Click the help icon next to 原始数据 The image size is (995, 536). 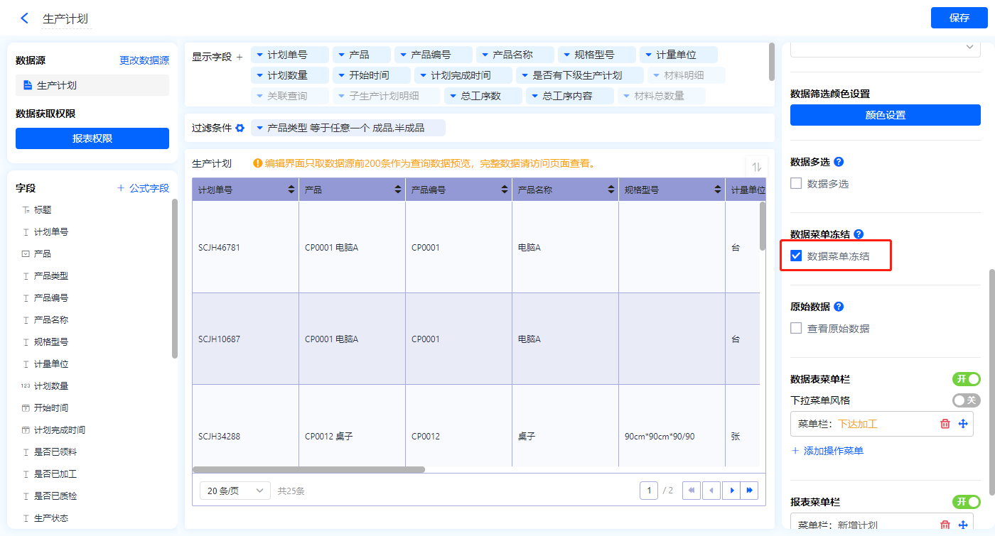tap(839, 307)
